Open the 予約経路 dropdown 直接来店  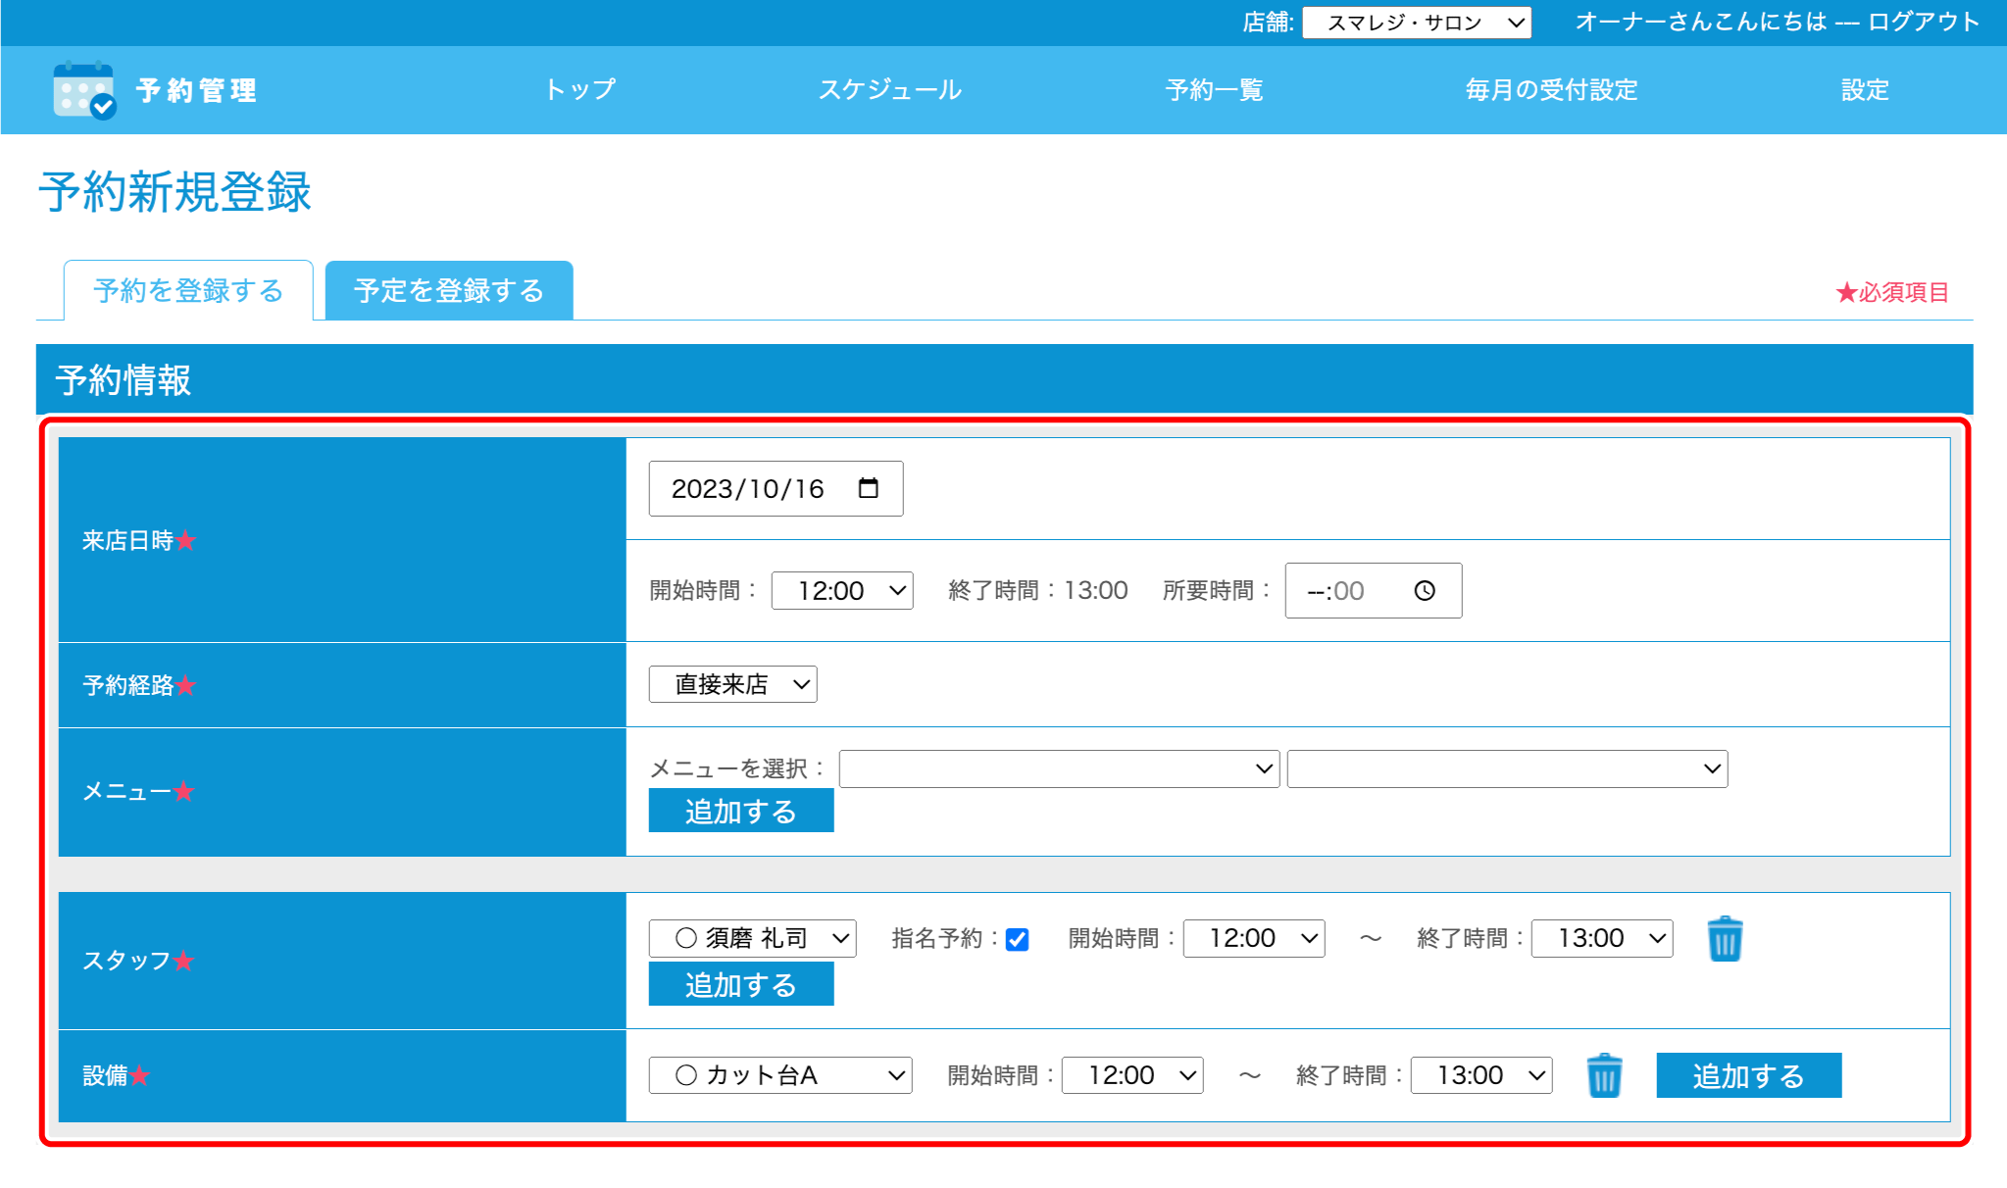(732, 684)
